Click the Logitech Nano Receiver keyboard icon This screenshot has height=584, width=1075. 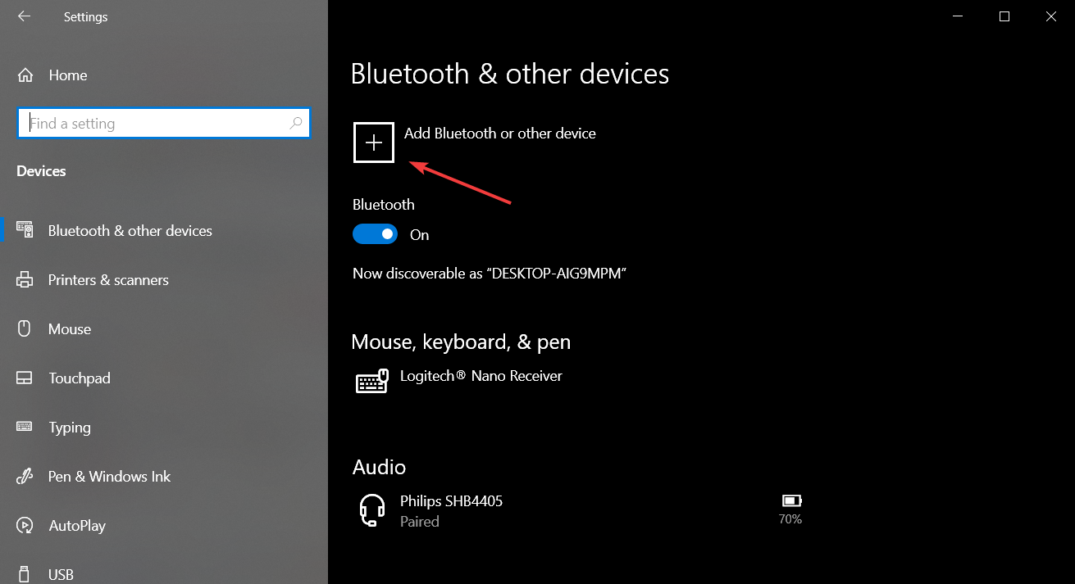tap(371, 382)
